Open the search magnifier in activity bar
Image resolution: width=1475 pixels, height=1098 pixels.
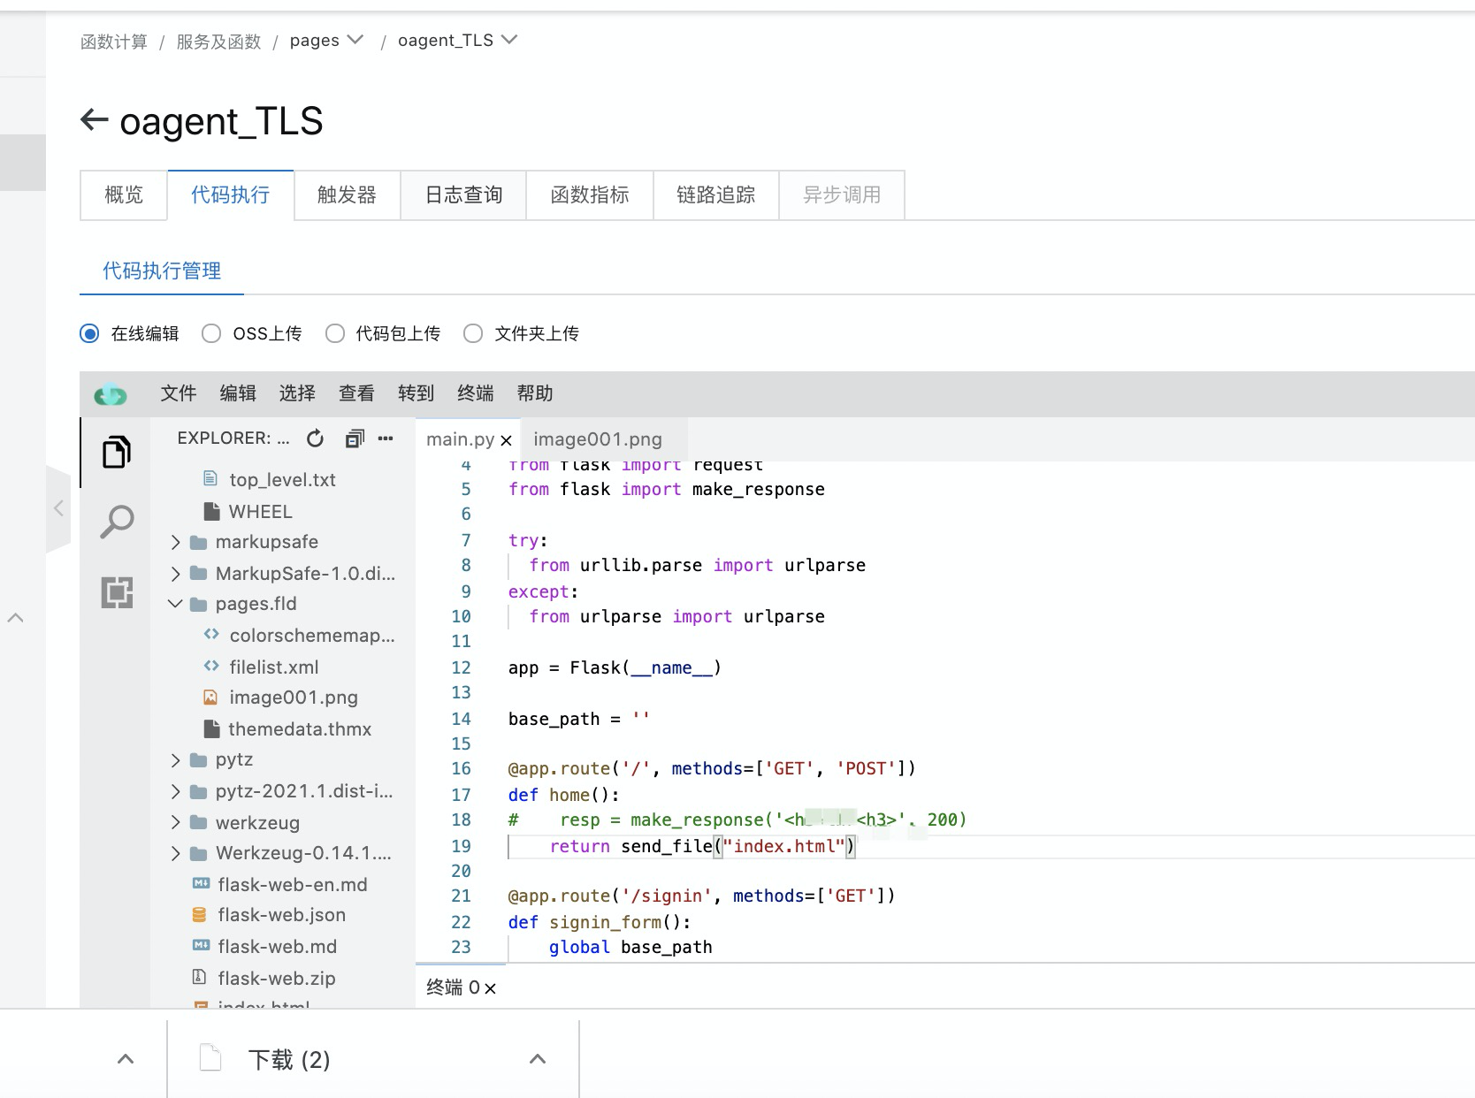[x=117, y=522]
